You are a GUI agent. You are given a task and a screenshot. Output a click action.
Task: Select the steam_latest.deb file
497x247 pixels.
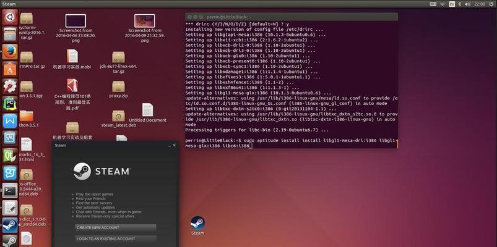[118, 117]
